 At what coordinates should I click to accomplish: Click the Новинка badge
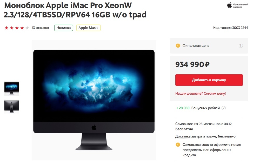pos(64,28)
